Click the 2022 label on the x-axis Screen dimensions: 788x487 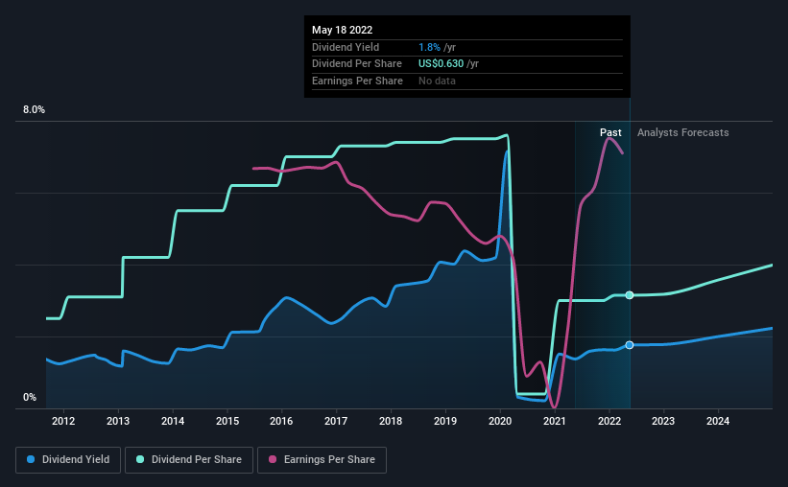tap(609, 421)
